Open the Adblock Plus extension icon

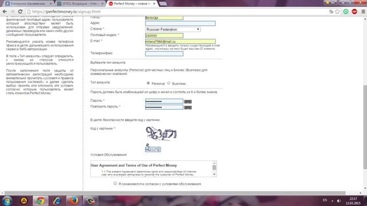point(354,11)
